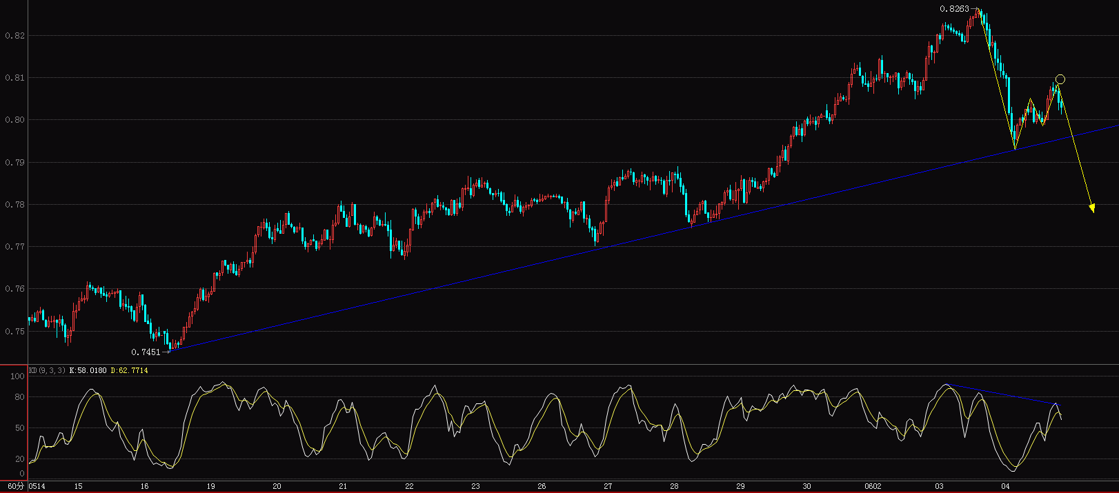This screenshot has width=1119, height=493.
Task: Click the 50 level on KD axis
Action: pos(19,428)
